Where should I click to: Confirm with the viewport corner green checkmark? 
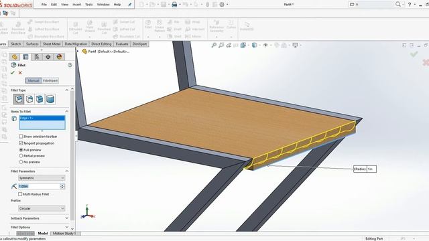pyautogui.click(x=414, y=54)
